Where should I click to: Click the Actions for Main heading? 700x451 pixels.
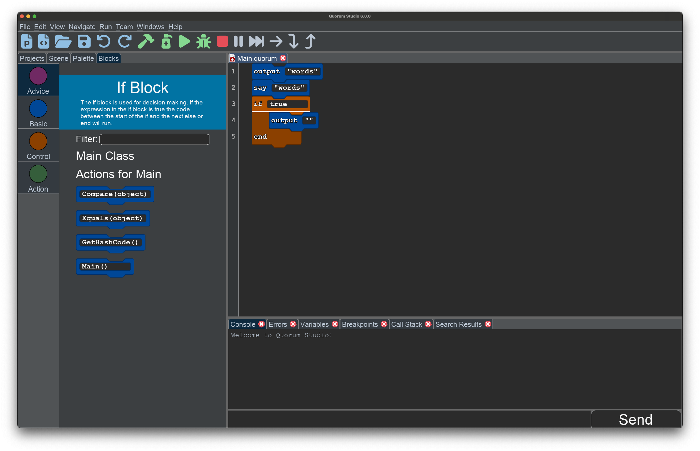tap(118, 174)
